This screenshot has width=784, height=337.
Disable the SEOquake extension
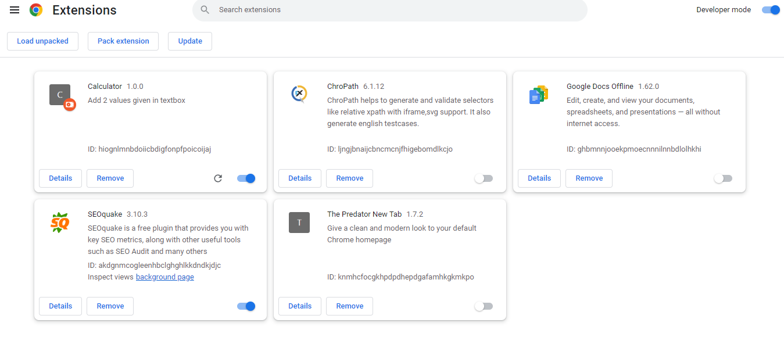pos(246,306)
